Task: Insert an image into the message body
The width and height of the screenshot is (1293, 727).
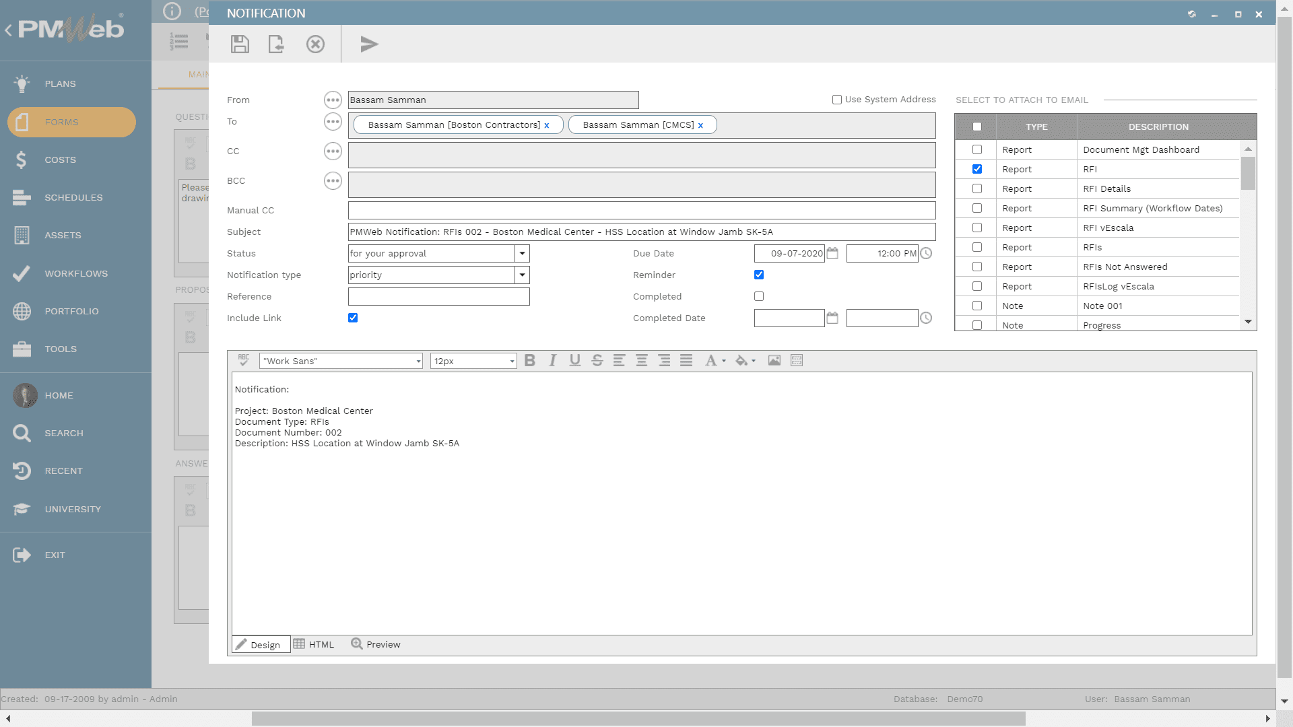Action: tap(774, 361)
